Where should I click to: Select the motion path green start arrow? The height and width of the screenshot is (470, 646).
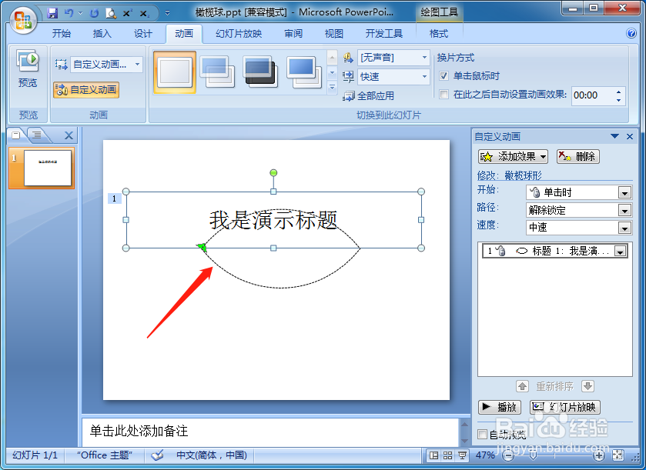click(x=202, y=247)
